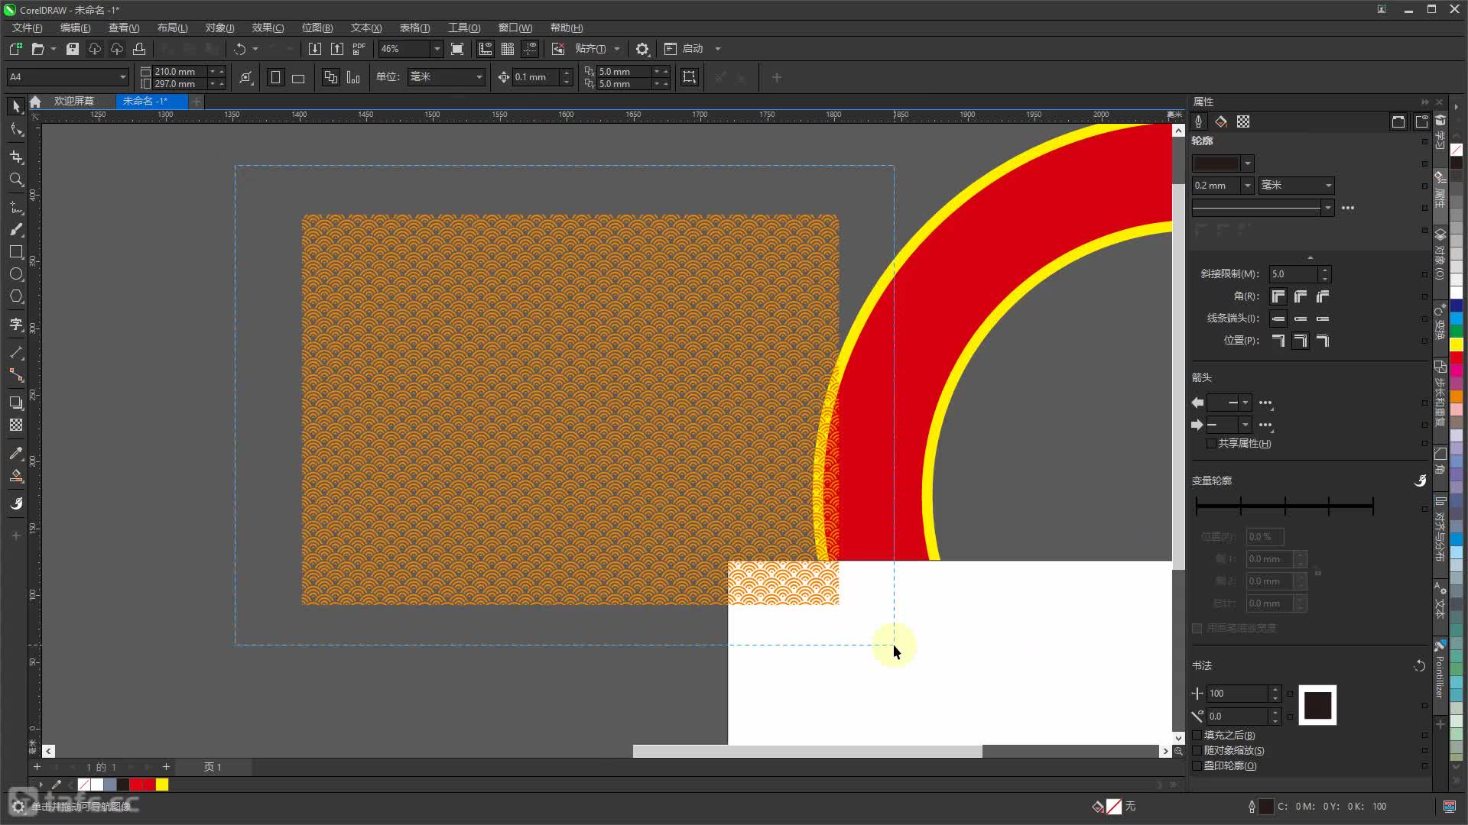
Task: Choose the round corner option
Action: pyautogui.click(x=1301, y=296)
